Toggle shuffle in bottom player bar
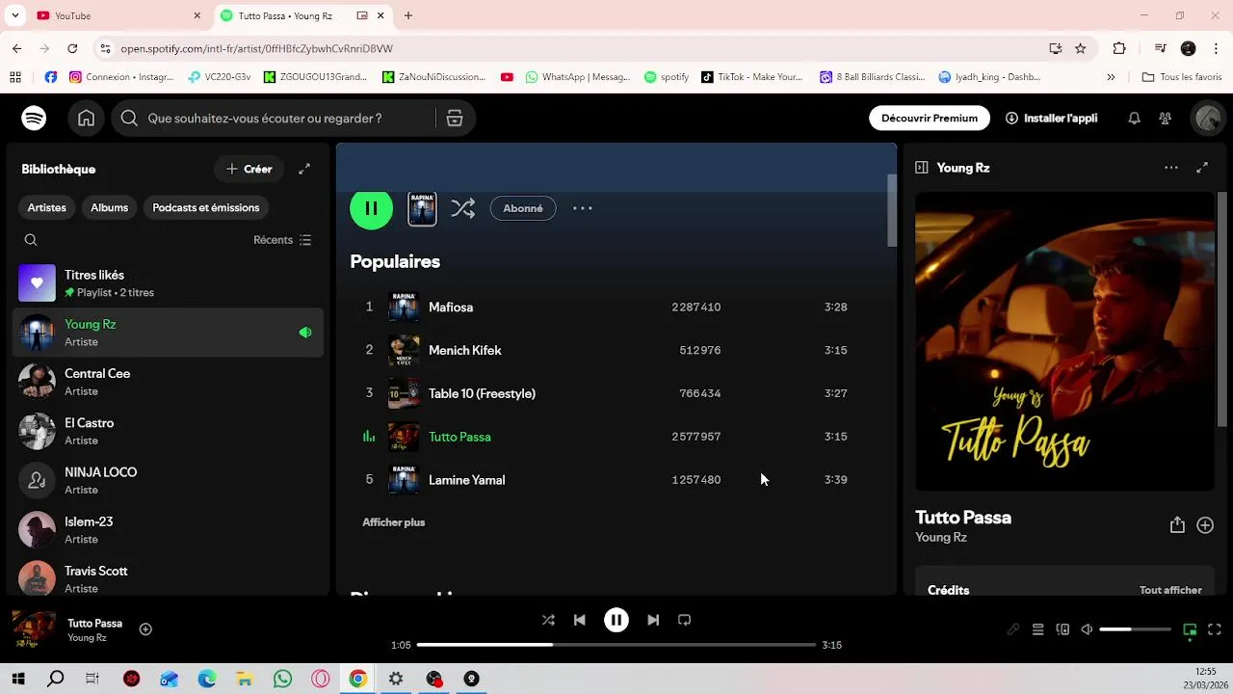This screenshot has width=1233, height=694. click(x=548, y=620)
